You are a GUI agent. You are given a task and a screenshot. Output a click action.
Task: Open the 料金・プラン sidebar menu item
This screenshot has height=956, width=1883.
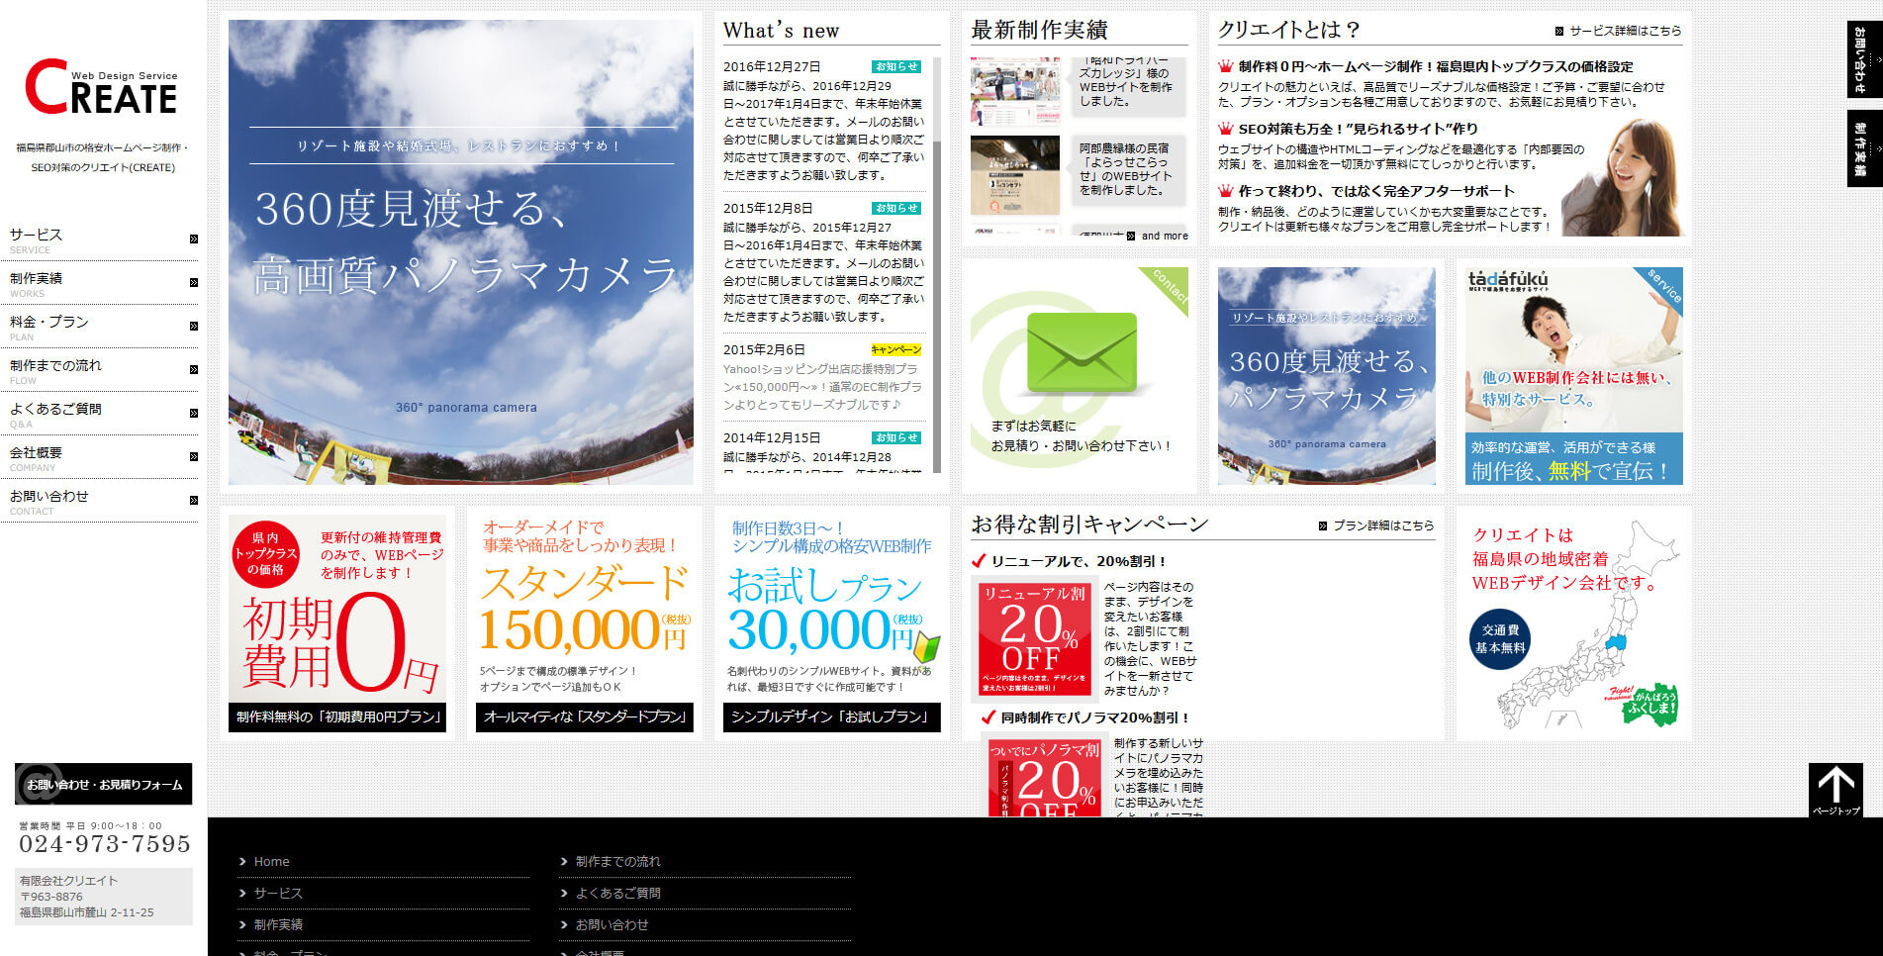[99, 327]
